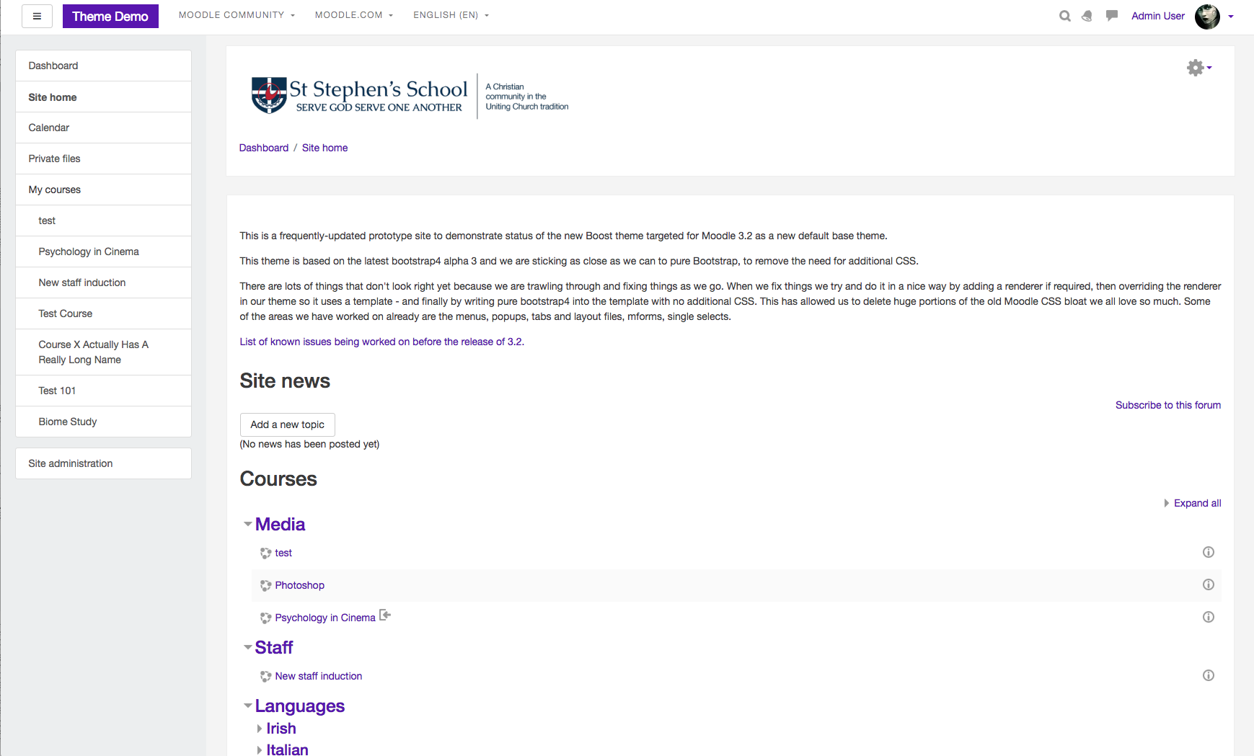This screenshot has height=756, width=1254.
Task: Click Subscribe to this forum
Action: coord(1168,405)
